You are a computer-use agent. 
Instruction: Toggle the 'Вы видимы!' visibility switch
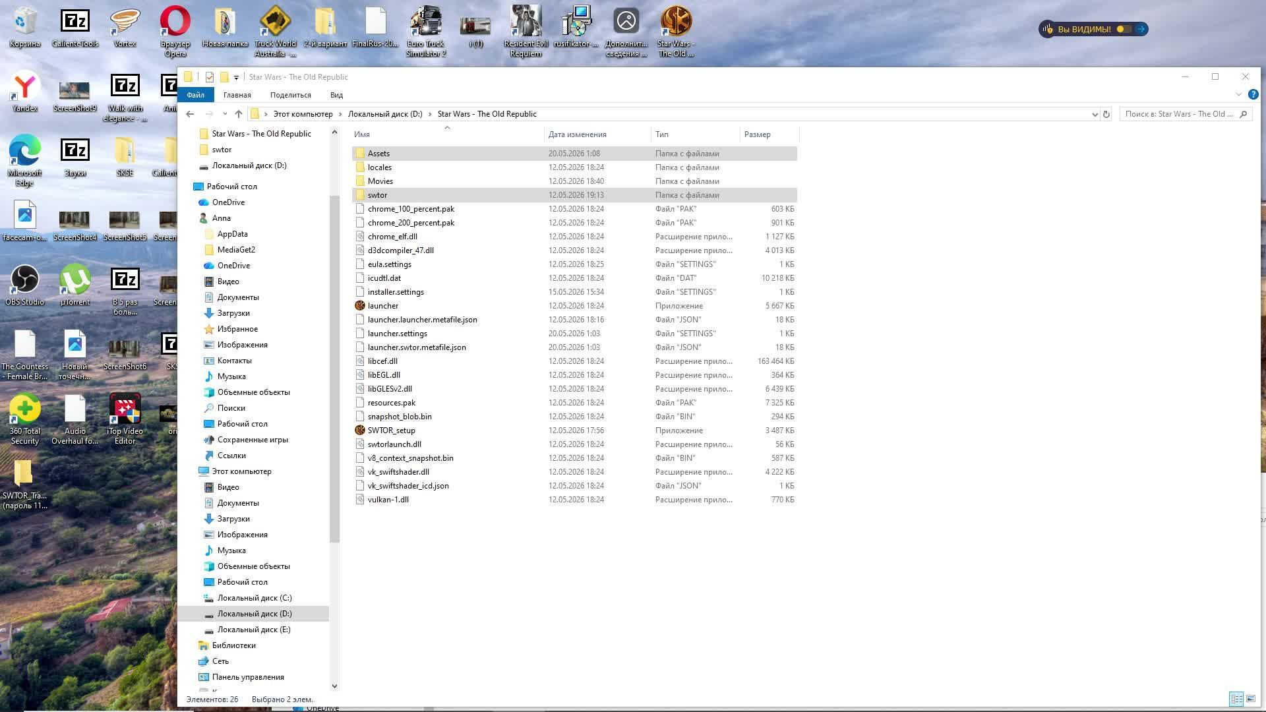pyautogui.click(x=1124, y=29)
